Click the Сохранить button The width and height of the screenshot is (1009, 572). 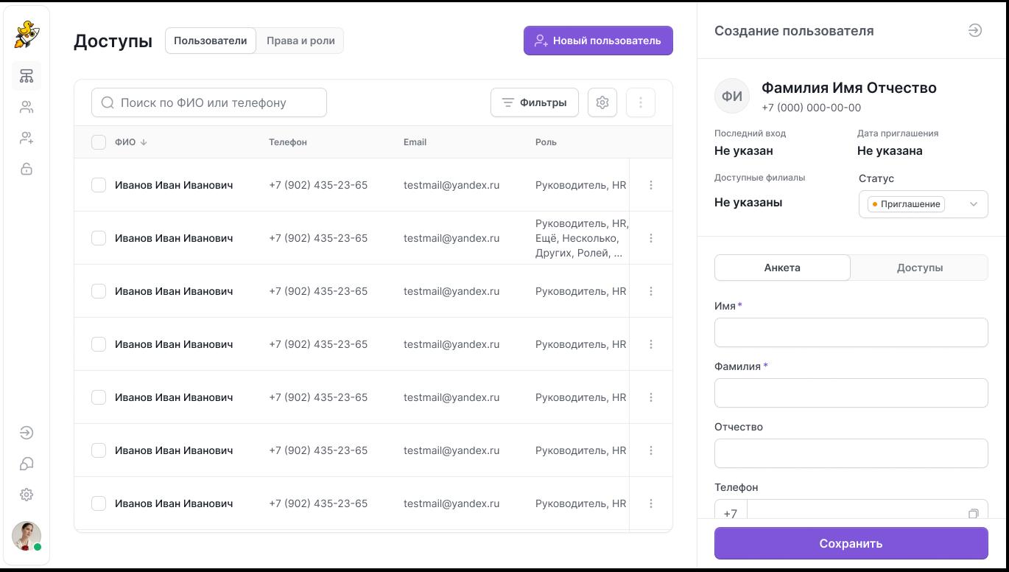pos(851,543)
